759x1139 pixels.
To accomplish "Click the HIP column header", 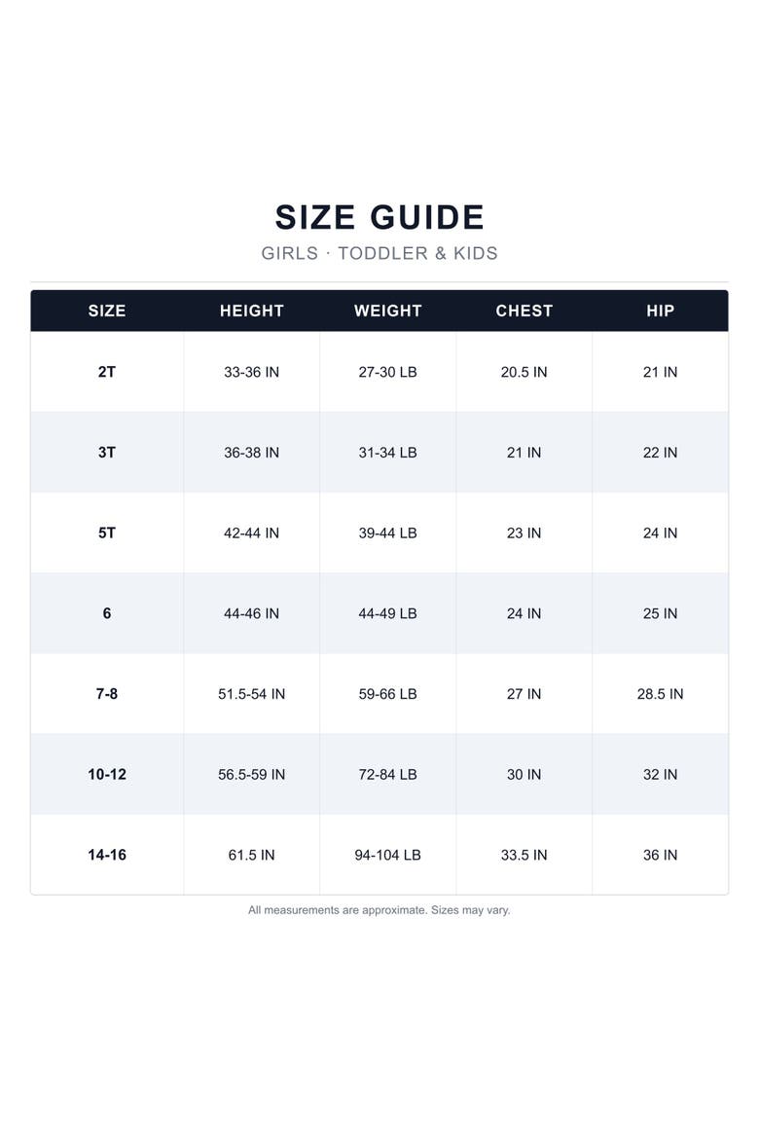I will 660,311.
